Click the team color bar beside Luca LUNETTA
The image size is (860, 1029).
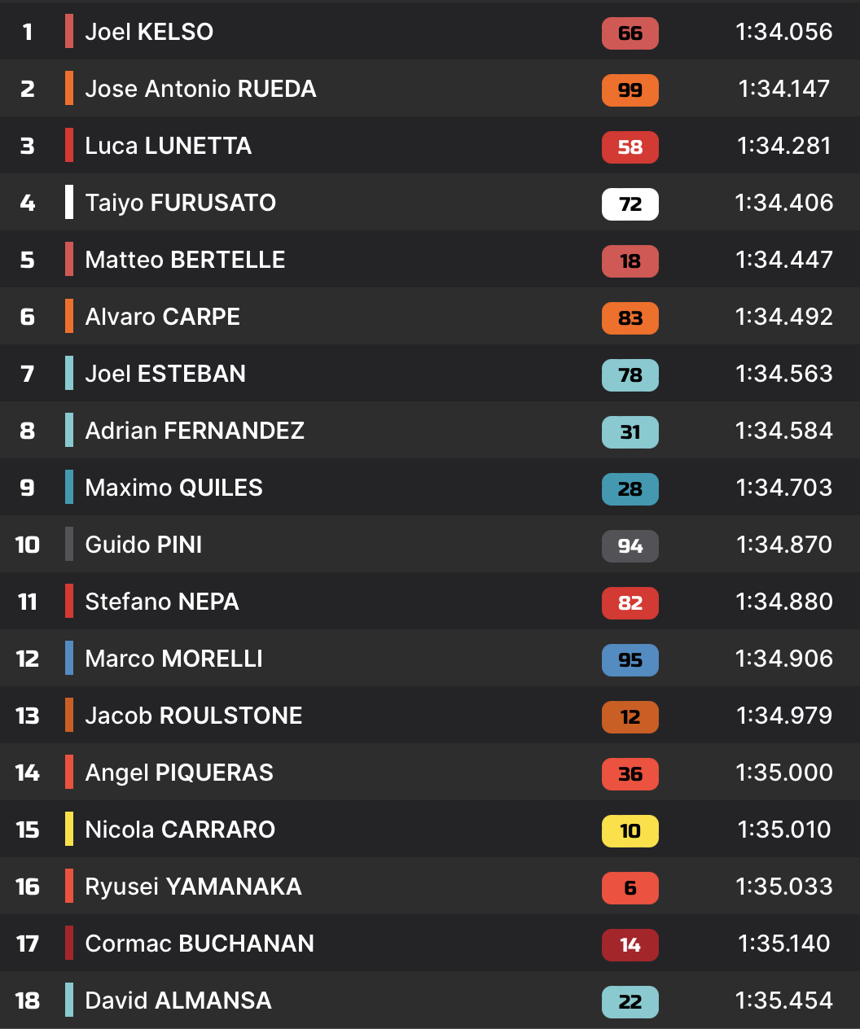pos(69,146)
